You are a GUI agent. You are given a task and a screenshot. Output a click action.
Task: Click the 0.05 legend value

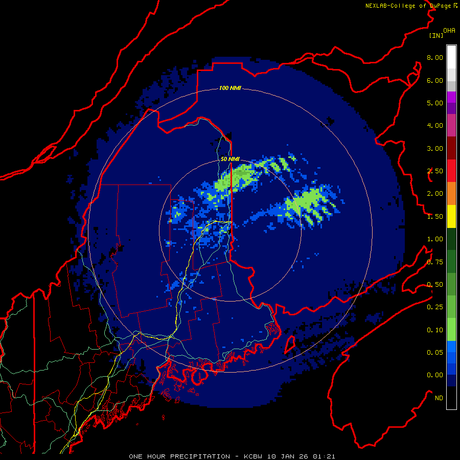(435, 353)
